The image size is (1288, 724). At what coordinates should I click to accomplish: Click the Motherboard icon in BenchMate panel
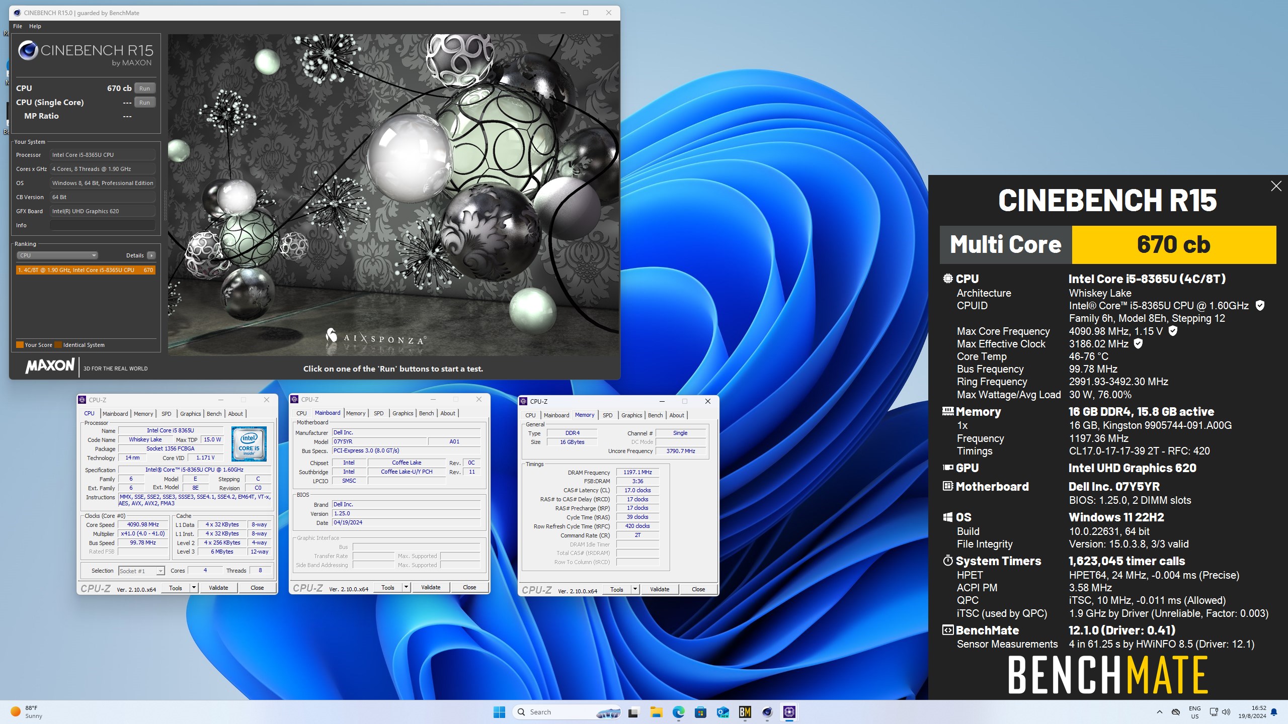tap(947, 486)
